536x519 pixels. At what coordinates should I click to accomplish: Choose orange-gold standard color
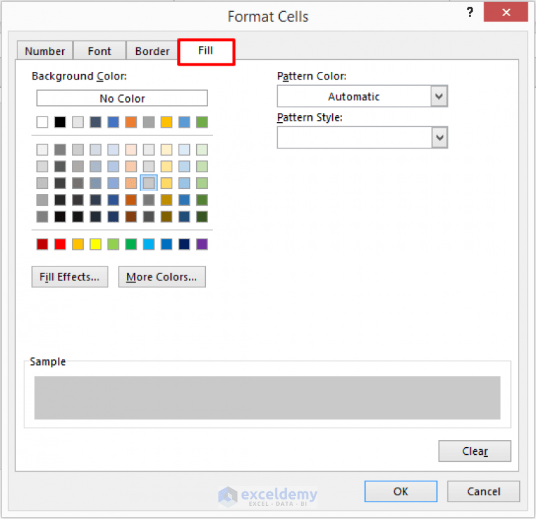point(78,244)
